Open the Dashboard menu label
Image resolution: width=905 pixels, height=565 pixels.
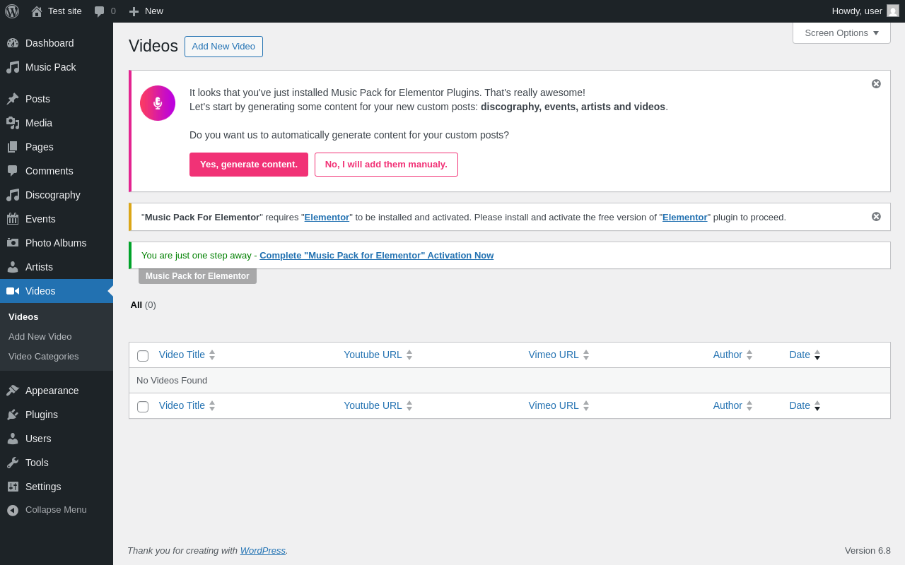(x=49, y=43)
